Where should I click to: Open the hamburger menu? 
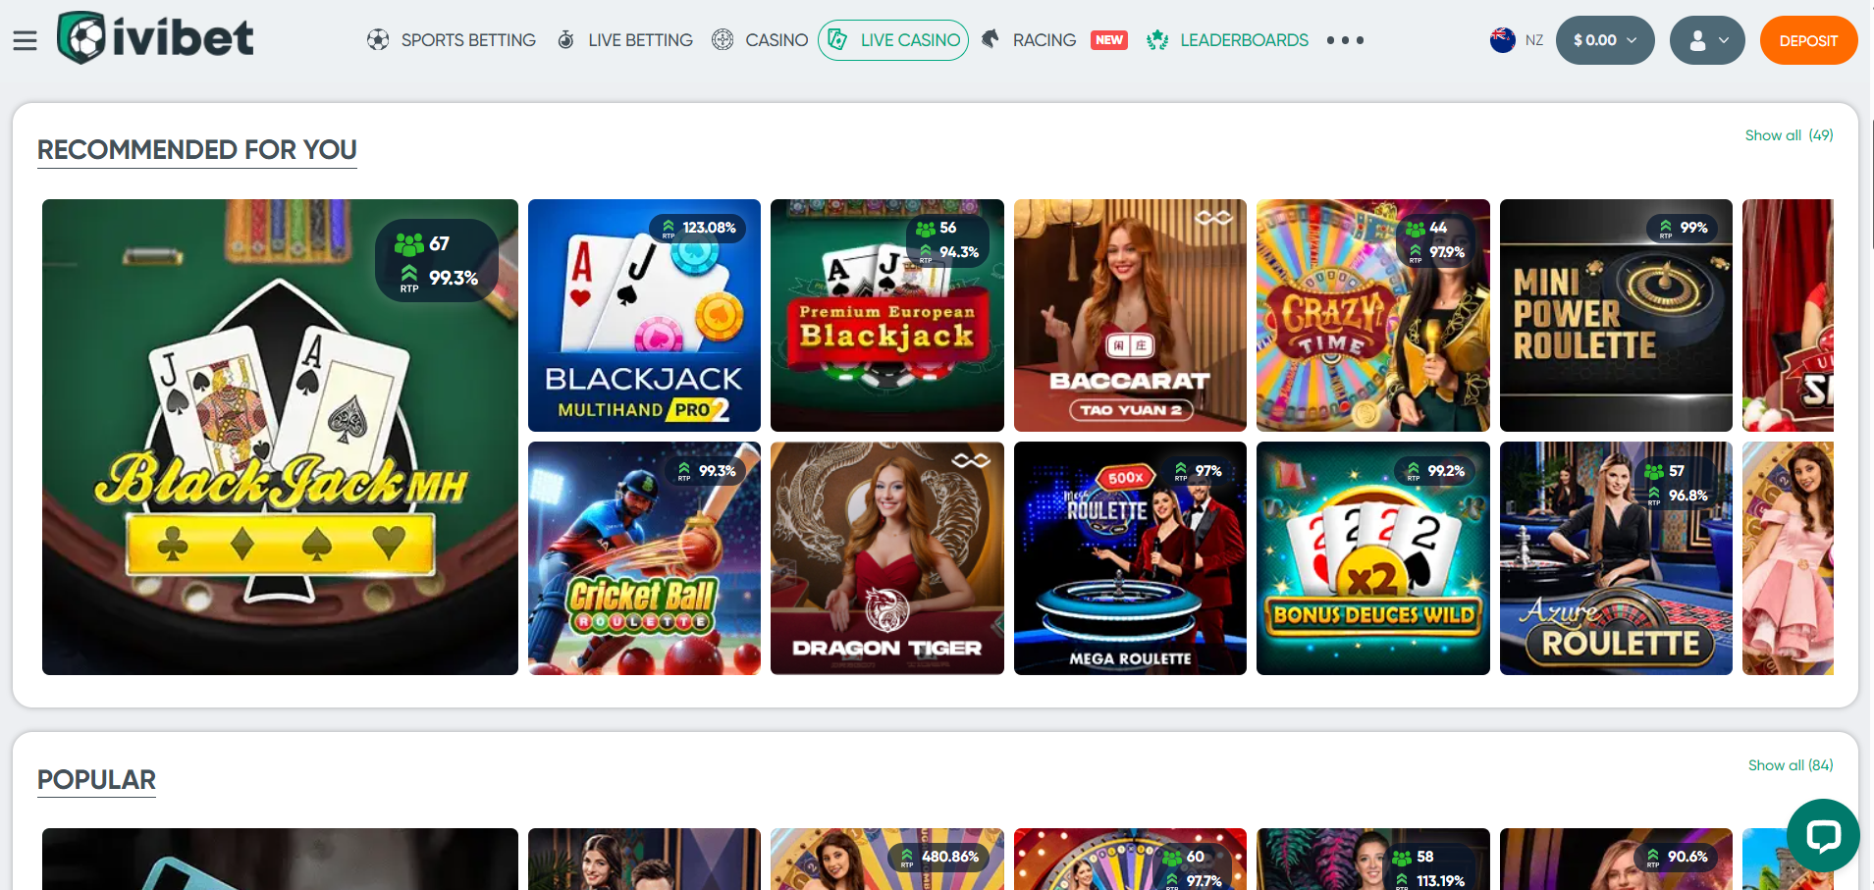[x=25, y=40]
